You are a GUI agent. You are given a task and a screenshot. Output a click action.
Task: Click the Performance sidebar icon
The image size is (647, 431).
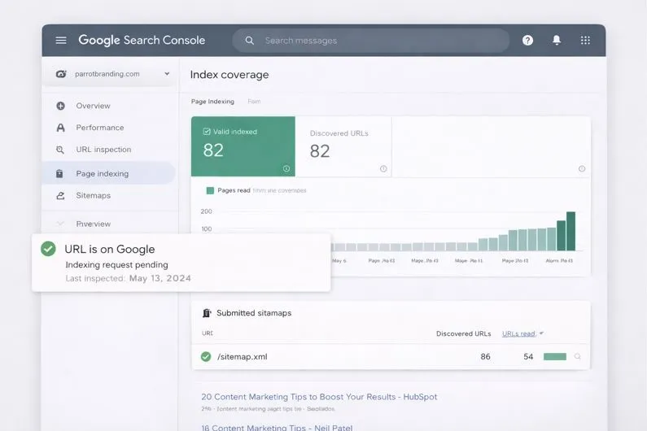click(x=61, y=128)
